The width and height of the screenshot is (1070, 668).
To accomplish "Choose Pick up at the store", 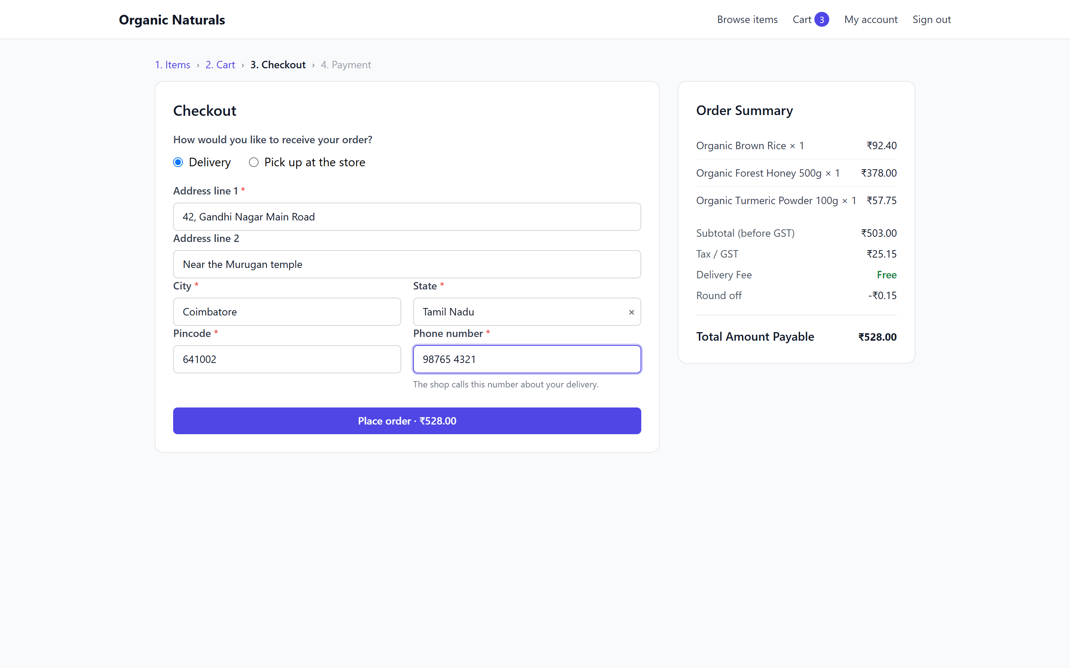I will 254,162.
